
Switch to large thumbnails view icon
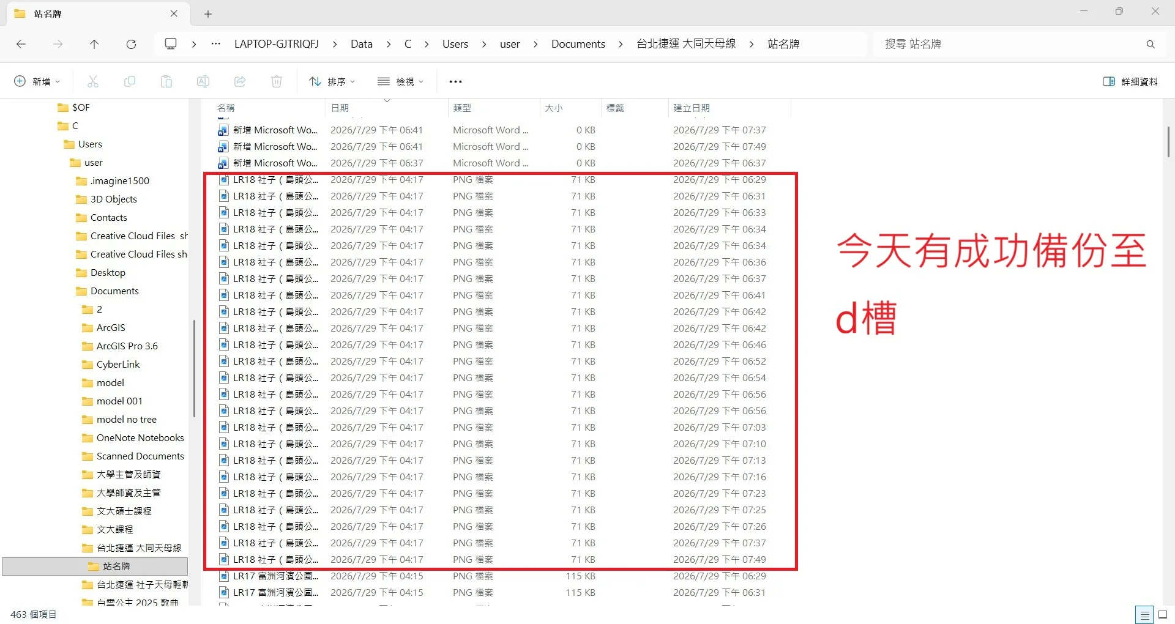coord(1163,615)
